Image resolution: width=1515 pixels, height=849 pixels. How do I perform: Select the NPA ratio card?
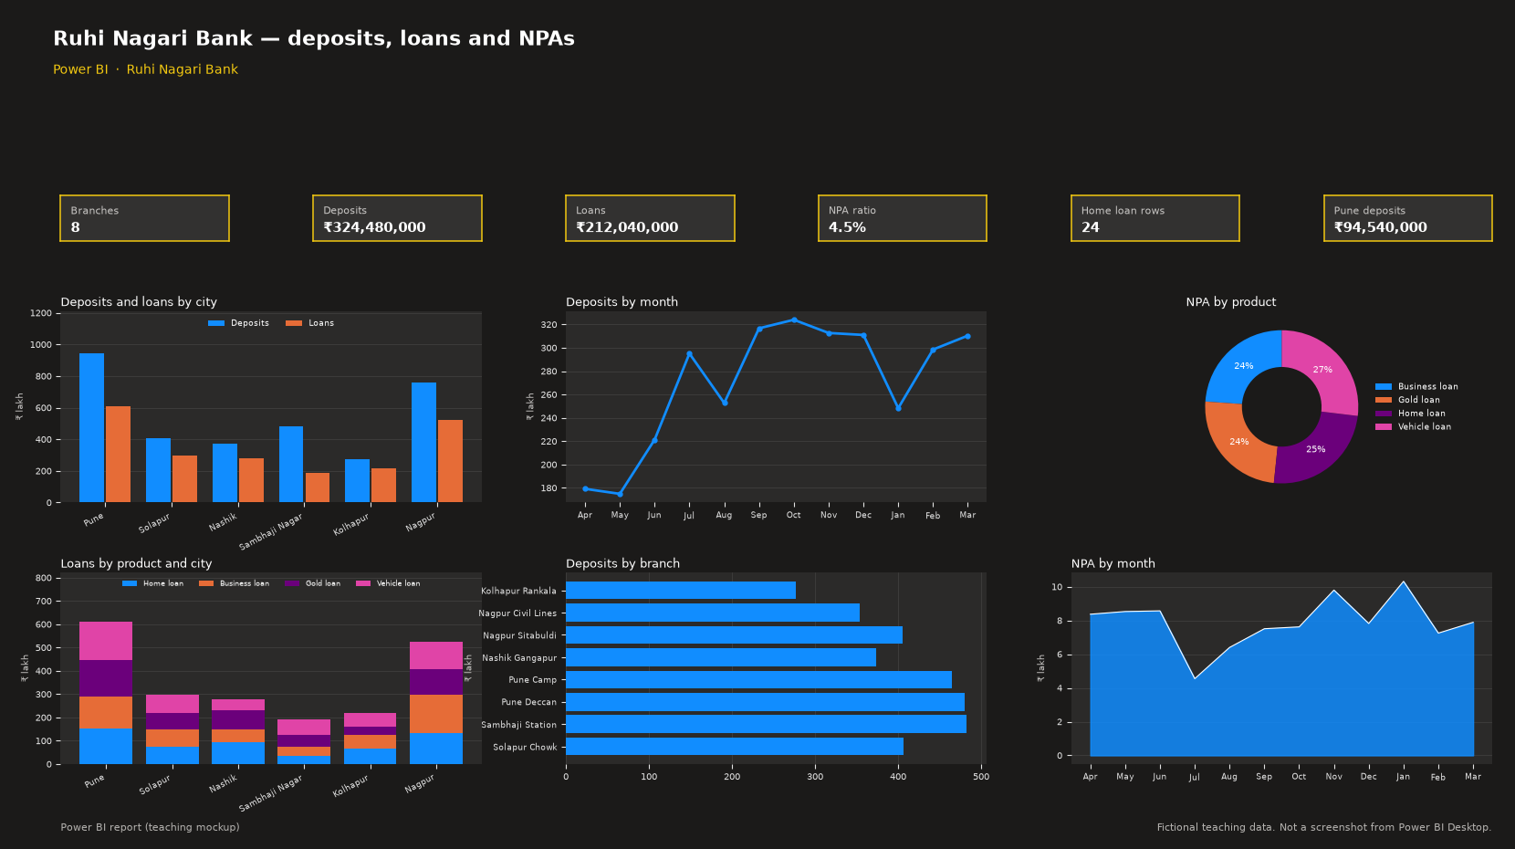(x=903, y=218)
